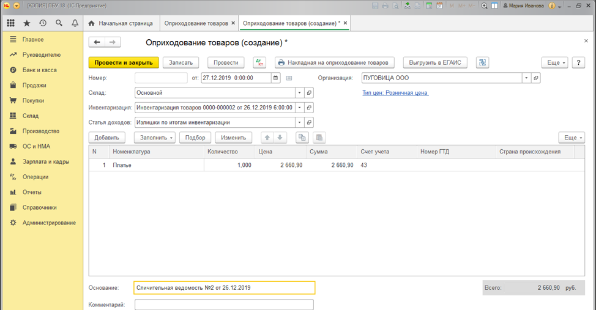Expand the Инвентаризация dropdown list
The width and height of the screenshot is (596, 310).
(x=299, y=108)
